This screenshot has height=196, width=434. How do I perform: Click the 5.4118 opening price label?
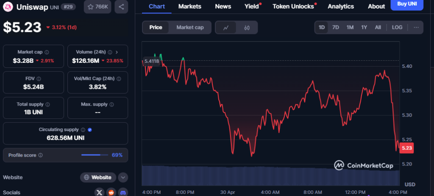152,61
